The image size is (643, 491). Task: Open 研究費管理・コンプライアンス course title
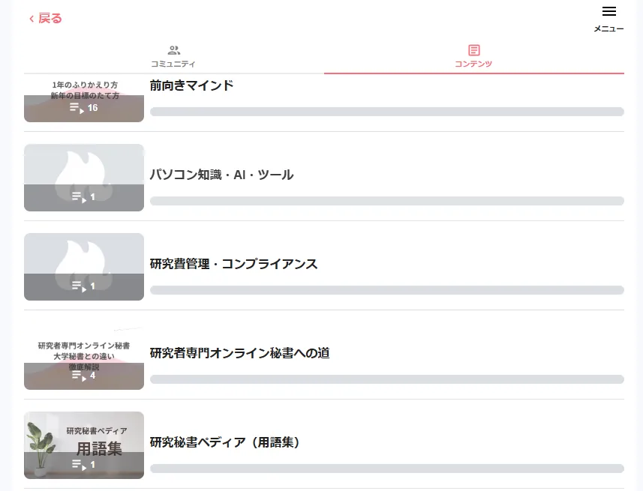[x=233, y=264]
